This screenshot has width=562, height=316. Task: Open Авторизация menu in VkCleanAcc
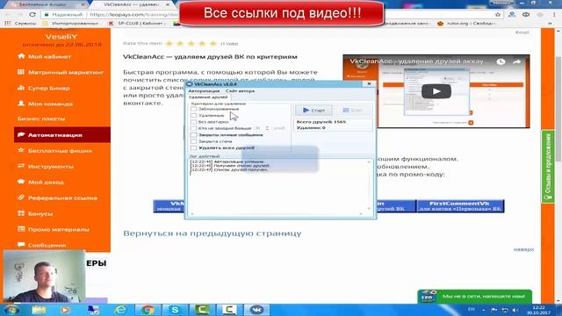204,91
